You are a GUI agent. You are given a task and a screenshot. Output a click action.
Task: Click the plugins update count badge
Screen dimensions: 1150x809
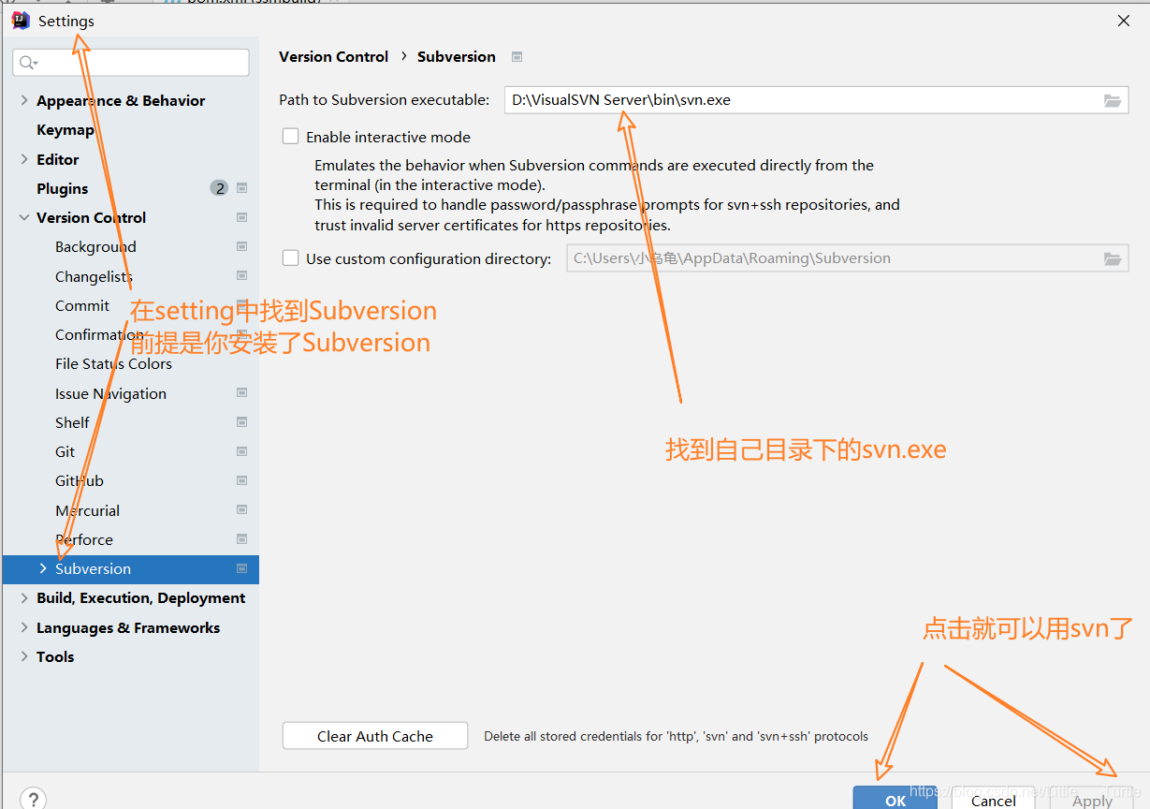point(219,188)
